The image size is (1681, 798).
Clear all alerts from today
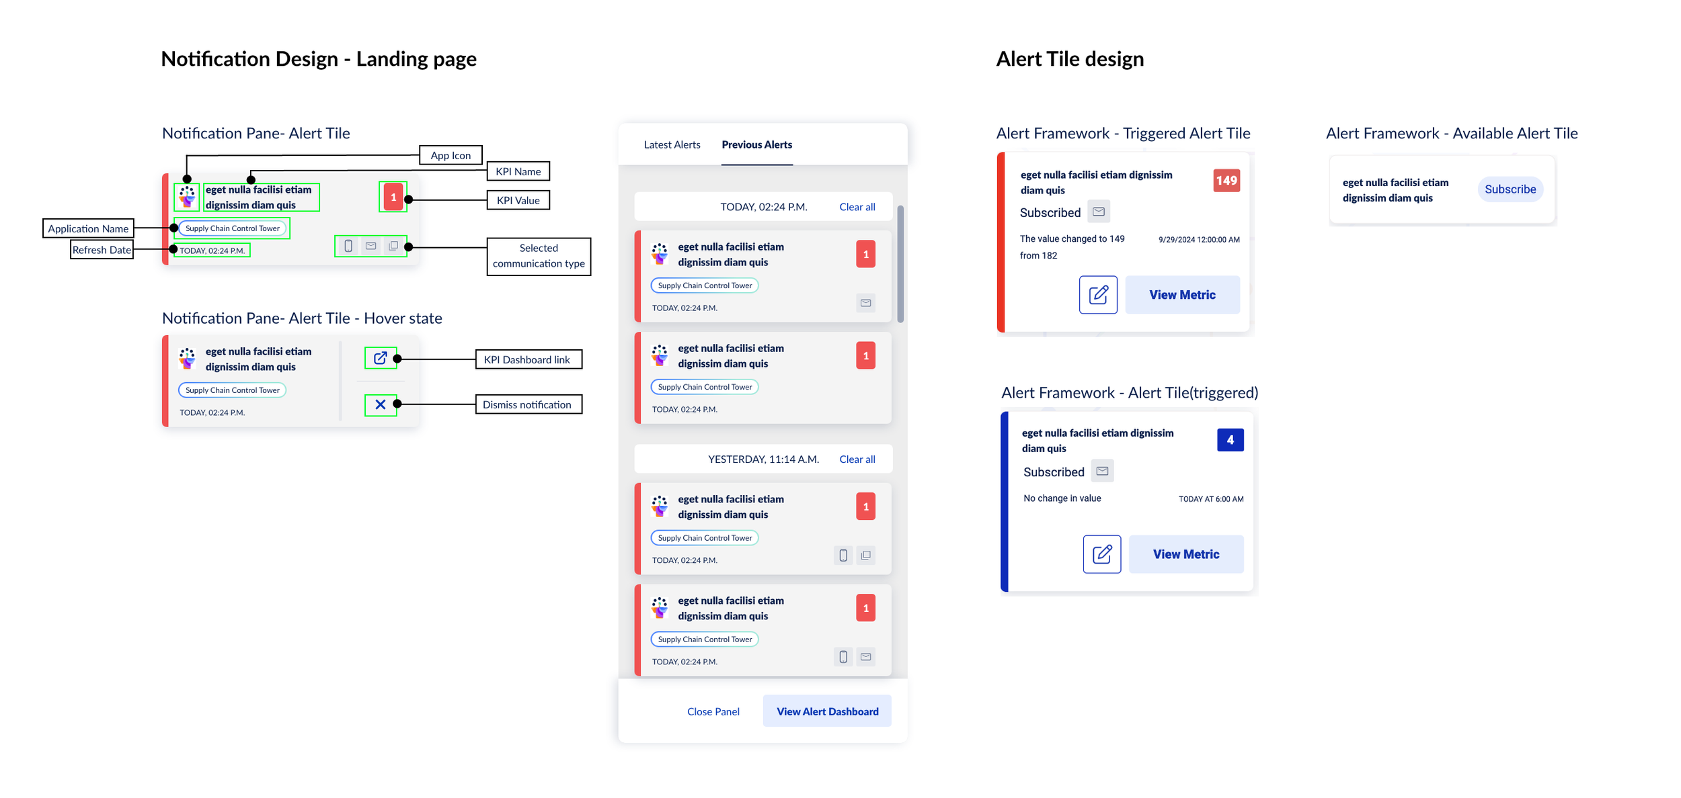coord(857,207)
